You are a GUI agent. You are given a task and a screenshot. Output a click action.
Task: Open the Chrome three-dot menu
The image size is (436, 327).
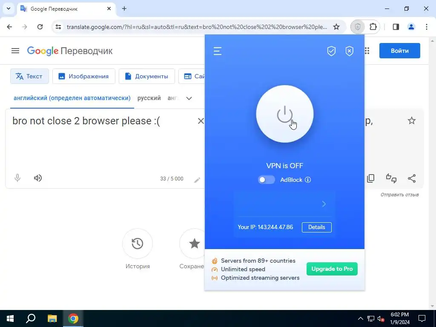[427, 27]
